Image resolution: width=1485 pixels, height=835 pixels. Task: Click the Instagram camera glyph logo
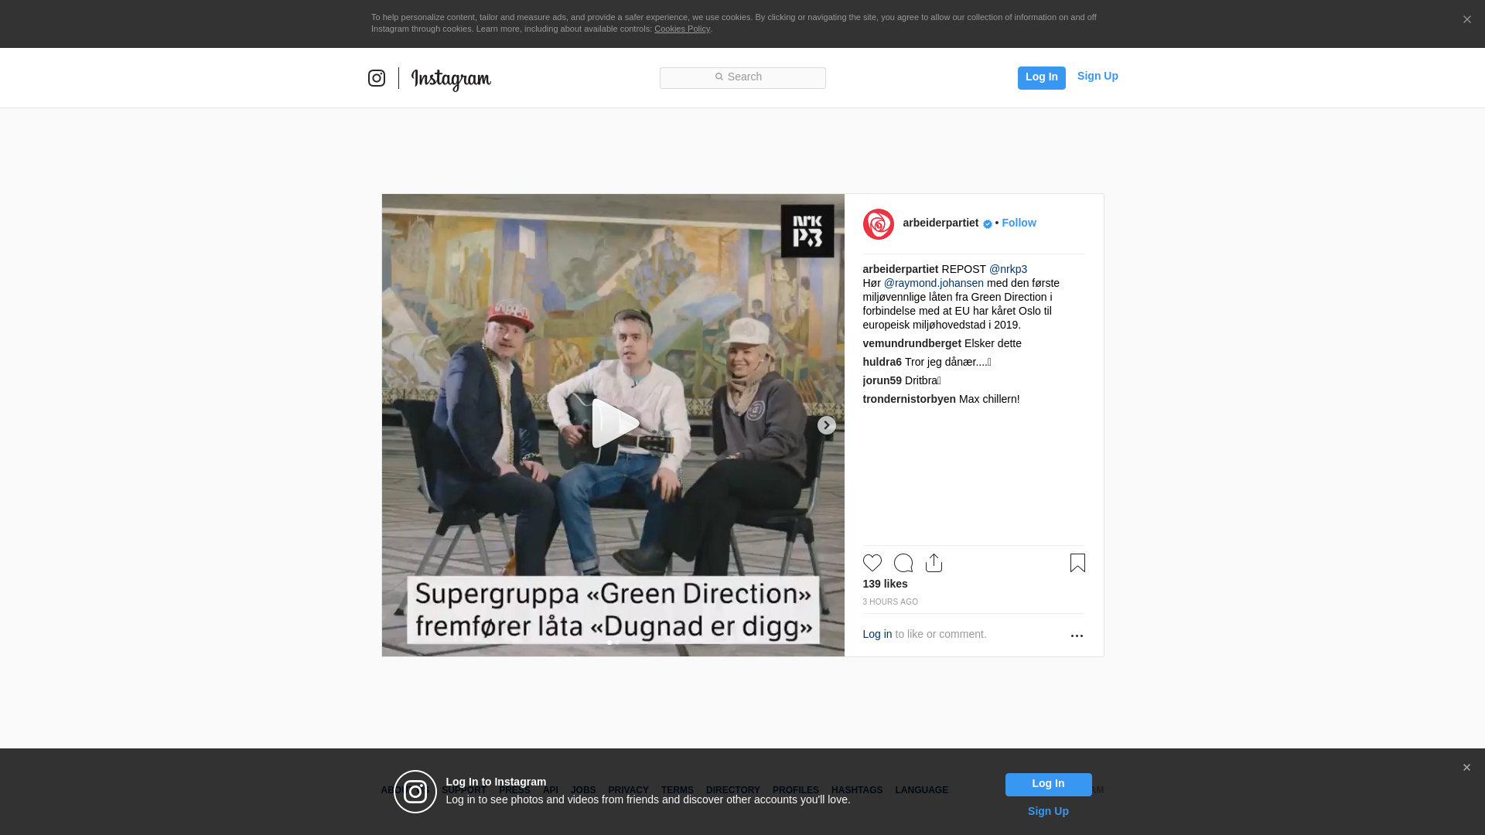377,78
